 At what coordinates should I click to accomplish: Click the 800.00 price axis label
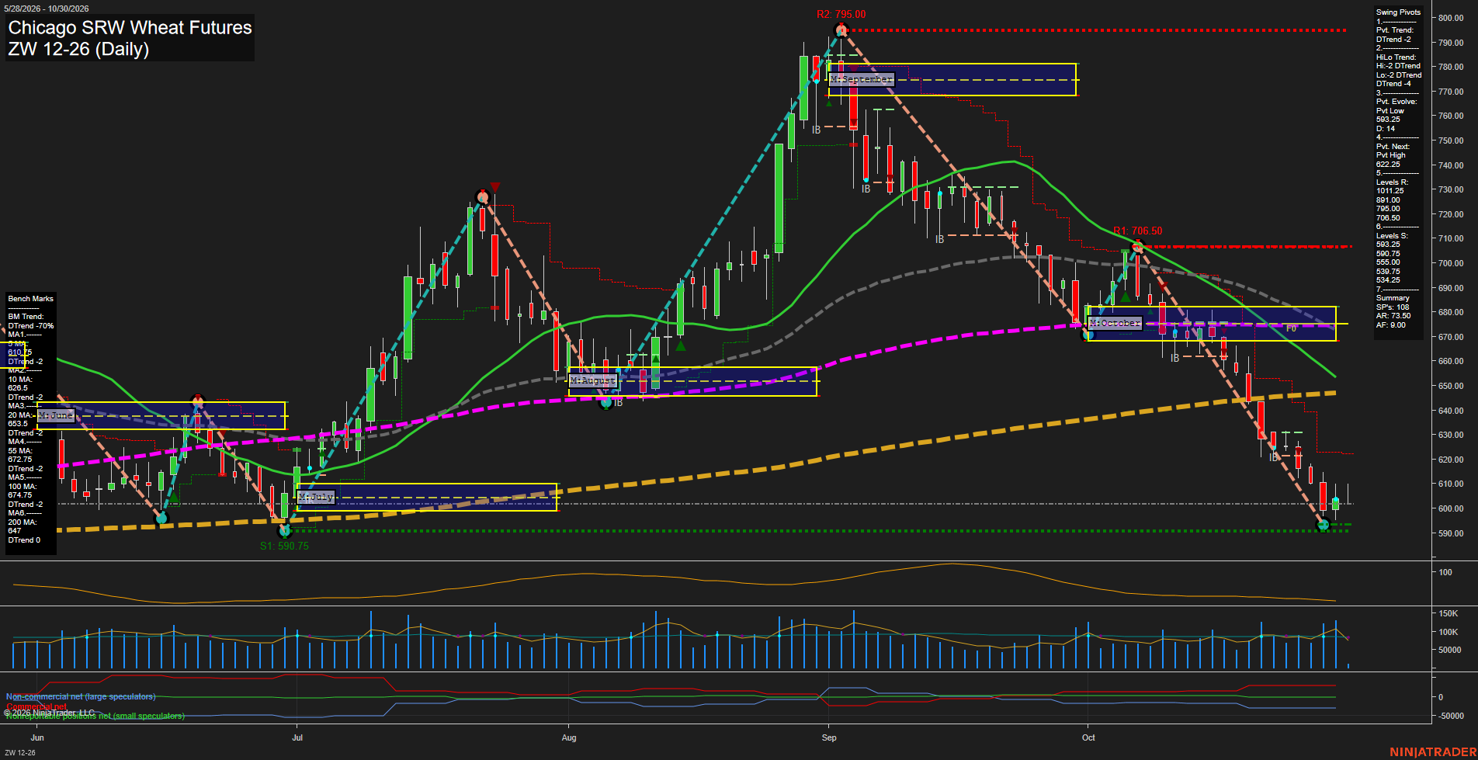1451,18
